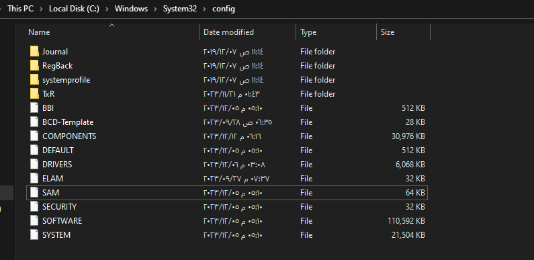
Task: Click the File type in SAM row
Action: tap(306, 193)
